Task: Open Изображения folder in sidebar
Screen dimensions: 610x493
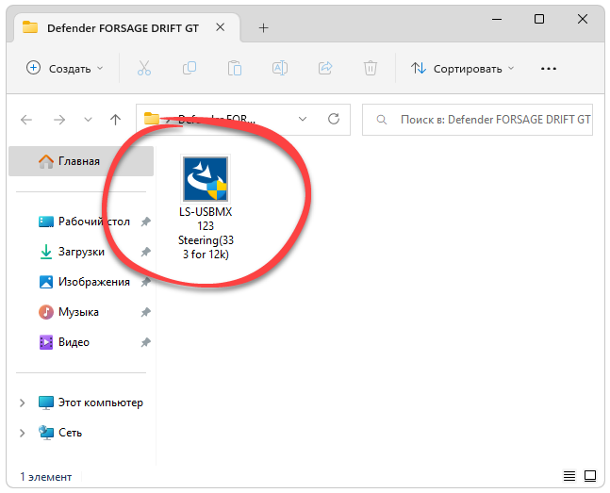Action: [85, 282]
